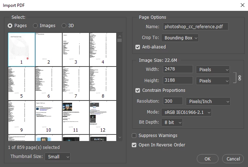Click the Name field photoshop_cc_reference.pdf

[196, 26]
